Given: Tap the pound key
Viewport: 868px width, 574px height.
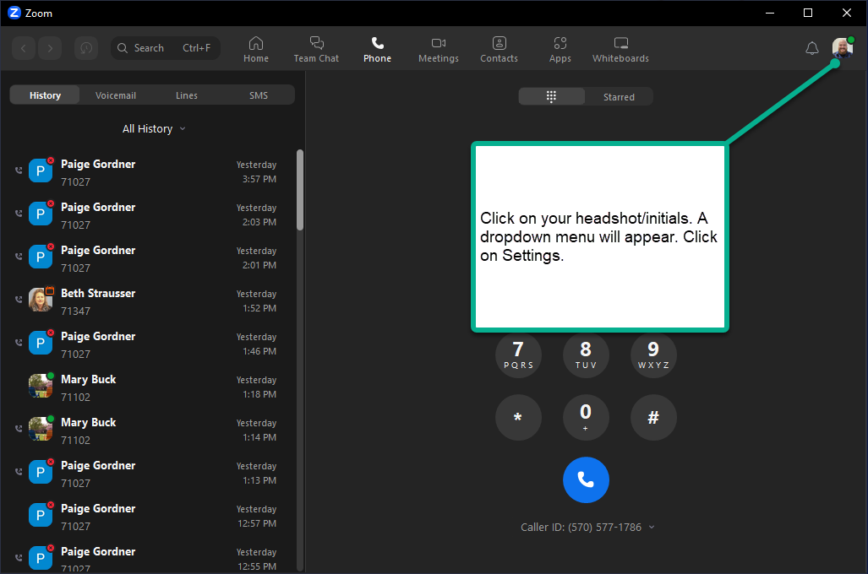Looking at the screenshot, I should [x=653, y=418].
